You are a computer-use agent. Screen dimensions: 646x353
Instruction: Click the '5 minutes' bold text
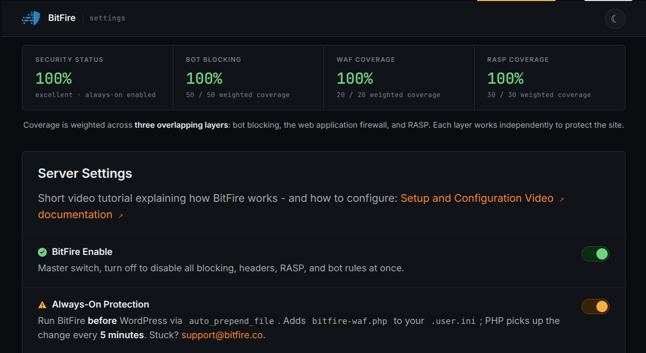pos(122,336)
